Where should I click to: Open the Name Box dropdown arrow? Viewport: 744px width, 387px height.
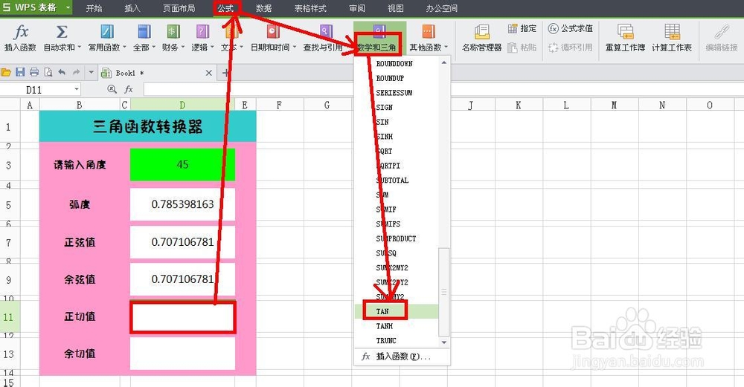pos(77,90)
